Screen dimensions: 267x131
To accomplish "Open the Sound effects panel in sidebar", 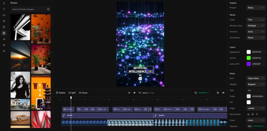I will (4, 51).
